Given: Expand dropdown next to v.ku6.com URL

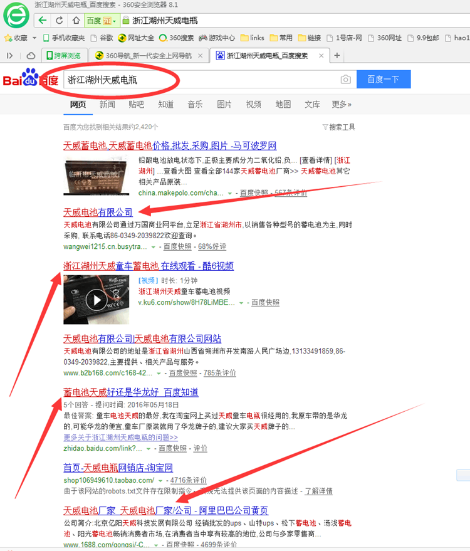Looking at the screenshot, I should [241, 303].
